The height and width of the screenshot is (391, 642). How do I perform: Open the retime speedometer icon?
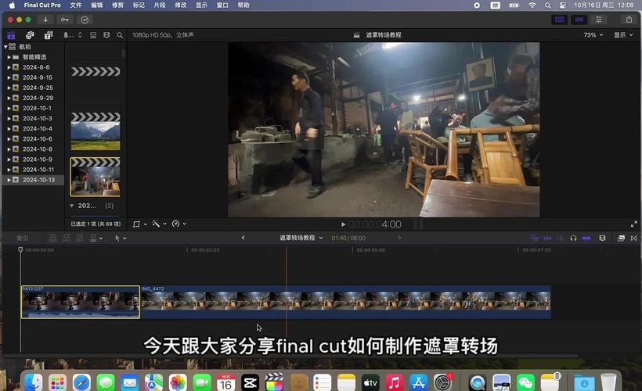tap(175, 224)
